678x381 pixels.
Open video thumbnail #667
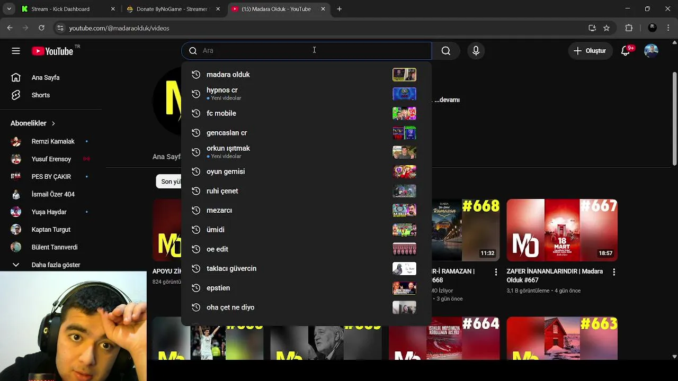pyautogui.click(x=562, y=230)
